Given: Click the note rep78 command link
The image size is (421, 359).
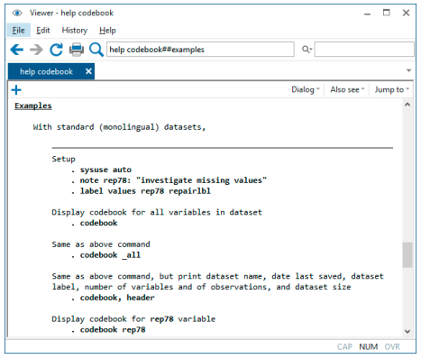Looking at the screenshot, I should pos(173,180).
